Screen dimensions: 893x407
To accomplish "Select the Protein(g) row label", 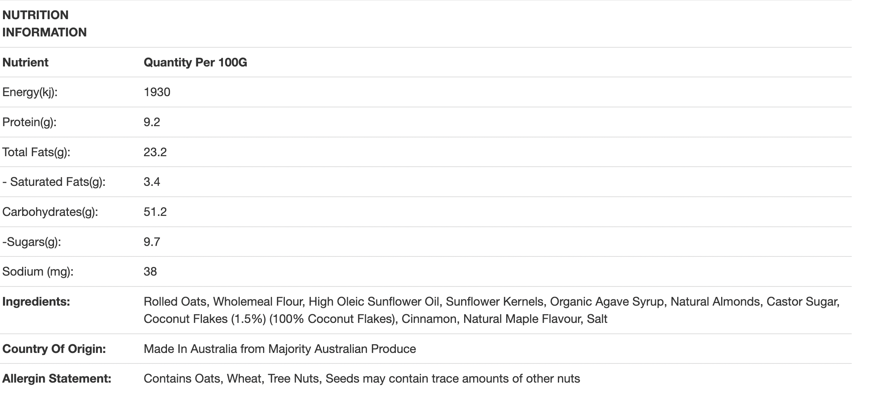I will [29, 122].
